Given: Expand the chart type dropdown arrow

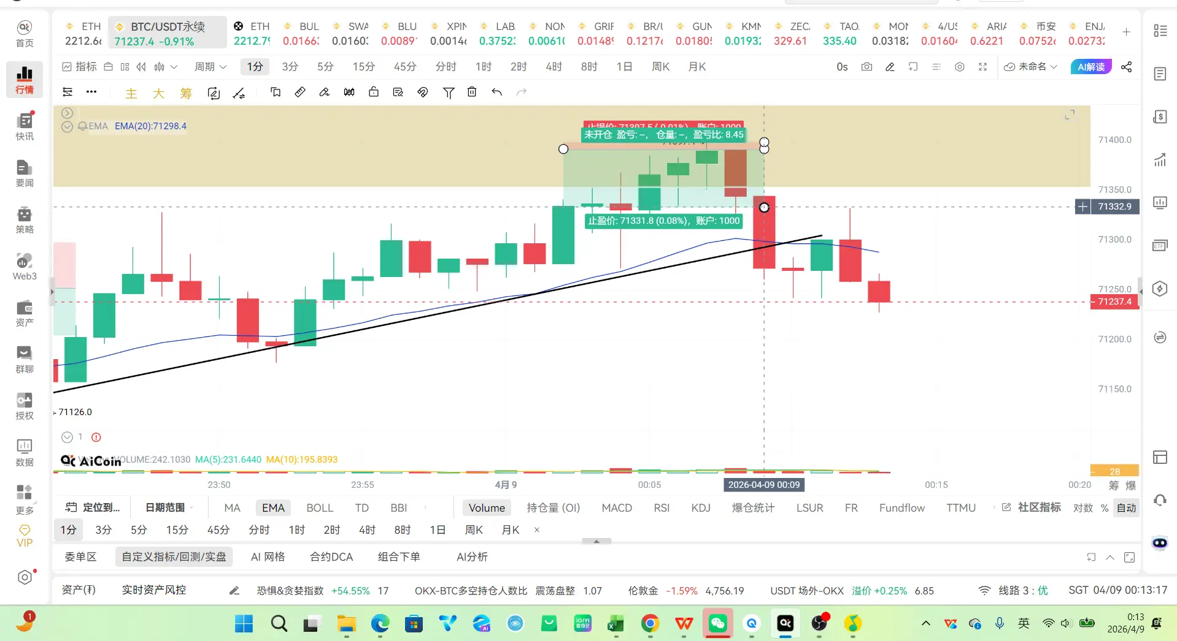Looking at the screenshot, I should [x=174, y=67].
